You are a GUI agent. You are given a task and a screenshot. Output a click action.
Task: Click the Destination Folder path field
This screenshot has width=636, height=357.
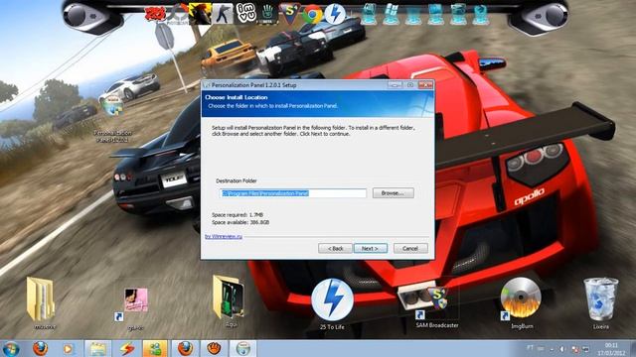(293, 193)
